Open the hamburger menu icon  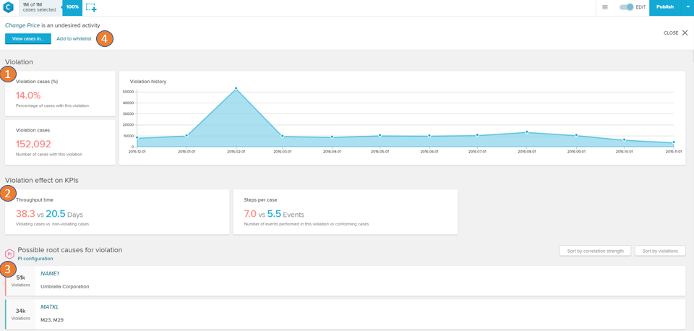[605, 7]
